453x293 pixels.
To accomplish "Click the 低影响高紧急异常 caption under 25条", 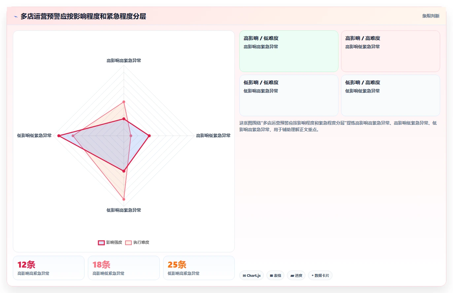I will pos(184,274).
